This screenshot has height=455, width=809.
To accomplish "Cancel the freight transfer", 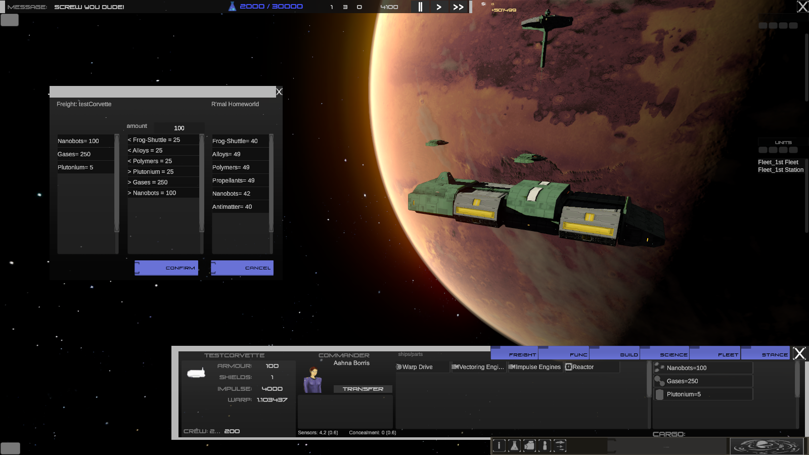I will [242, 268].
